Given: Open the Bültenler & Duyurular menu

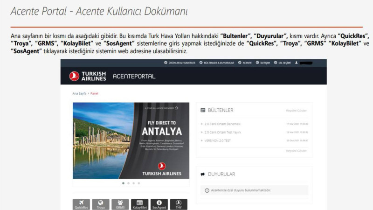Looking at the screenshot, I should click(217, 63).
